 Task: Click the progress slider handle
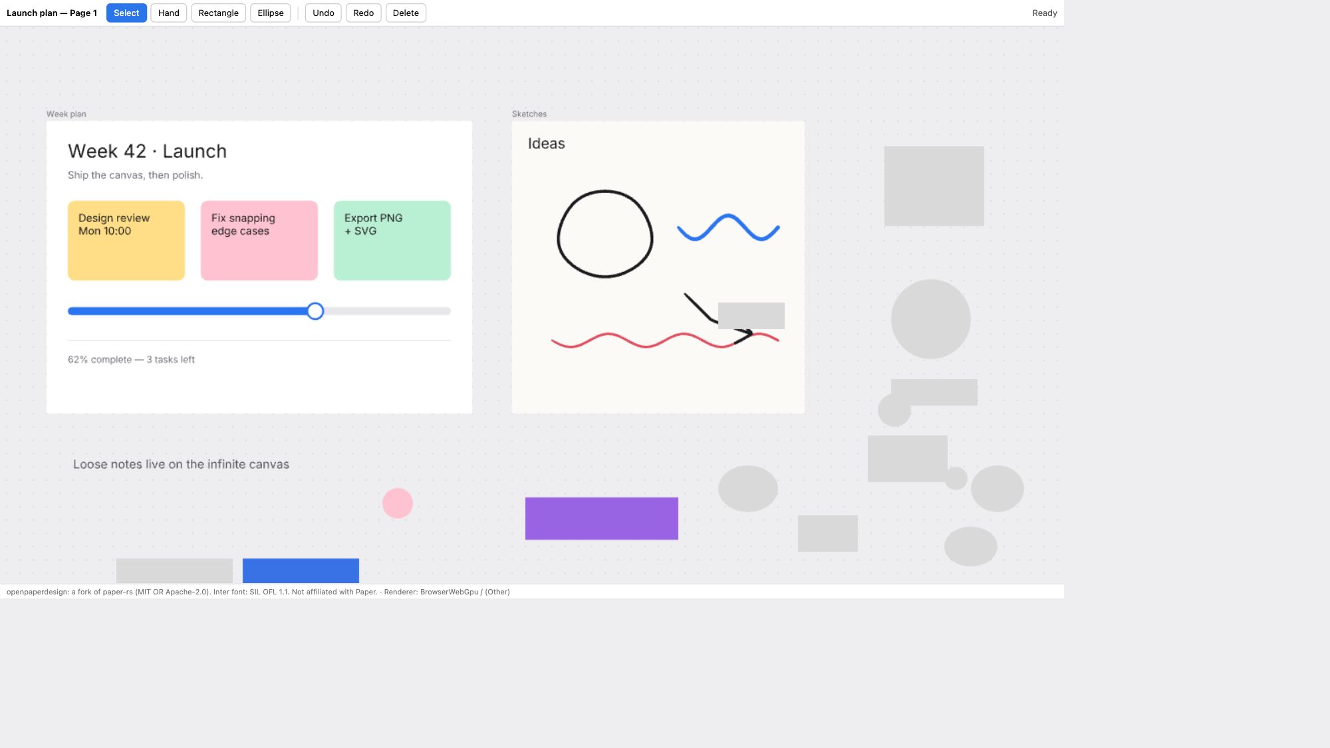(315, 311)
